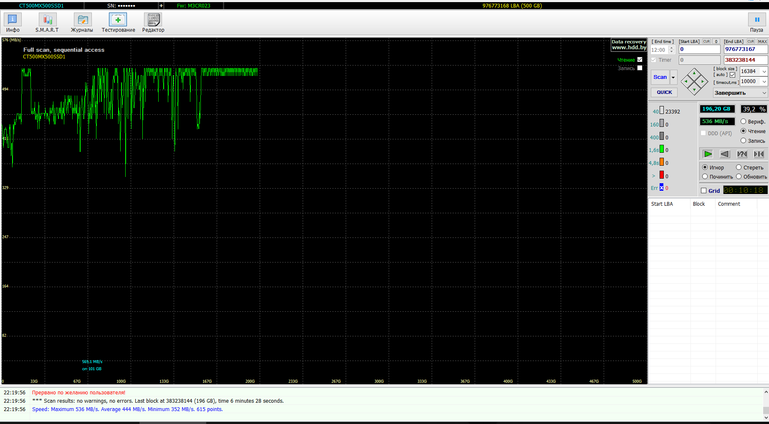Click the green 1,6s block swatch
Image resolution: width=769 pixels, height=424 pixels.
click(x=662, y=149)
